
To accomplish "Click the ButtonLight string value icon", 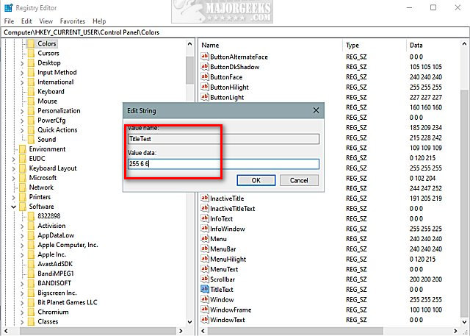I will 205,97.
